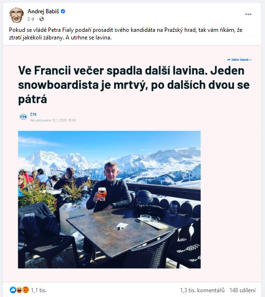Image resolution: width=265 pixels, height=297 pixels.
Task: Open the avalanche article headline
Action: click(x=134, y=85)
